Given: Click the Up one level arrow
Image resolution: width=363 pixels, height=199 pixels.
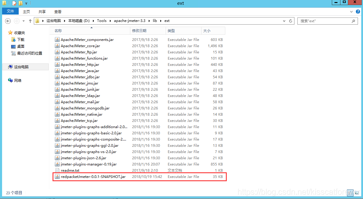Looking at the screenshot, I should (30, 21).
